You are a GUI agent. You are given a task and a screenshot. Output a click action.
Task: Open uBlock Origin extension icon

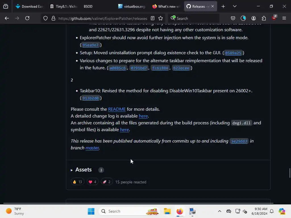(274, 18)
